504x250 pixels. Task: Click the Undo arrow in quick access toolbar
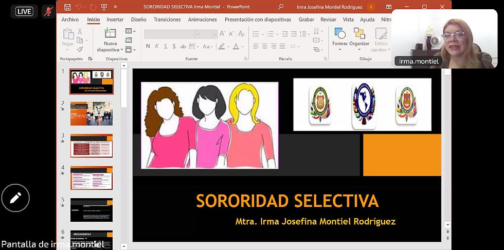click(x=78, y=7)
